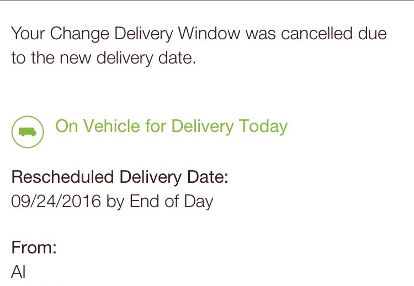Screen dimensions: 414x286
Task: Click the 09/24/2016 date value
Action: click(x=56, y=201)
